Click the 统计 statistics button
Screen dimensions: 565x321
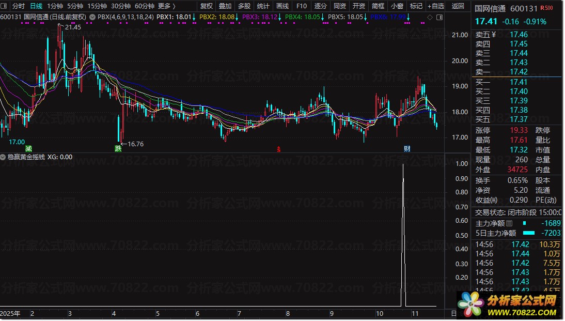[x=263, y=6]
